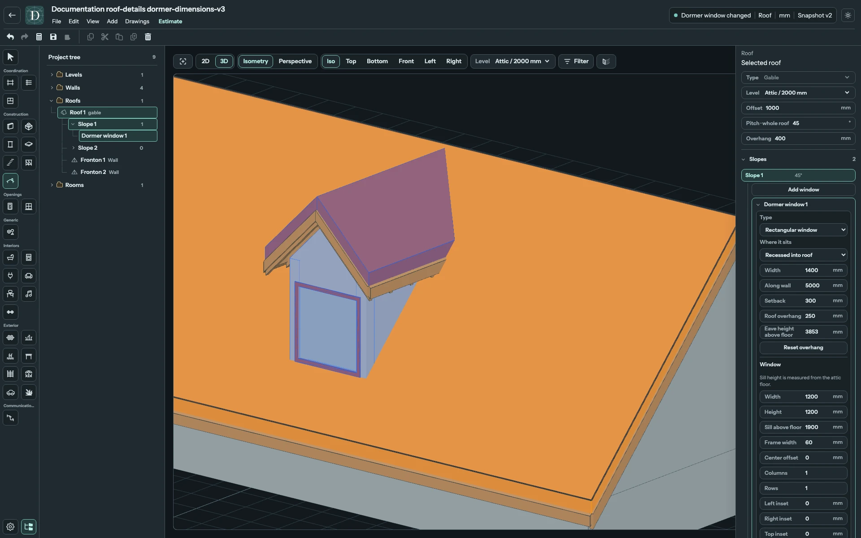Expand Slope 2 in project tree
This screenshot has height=538, width=861.
pyautogui.click(x=74, y=148)
